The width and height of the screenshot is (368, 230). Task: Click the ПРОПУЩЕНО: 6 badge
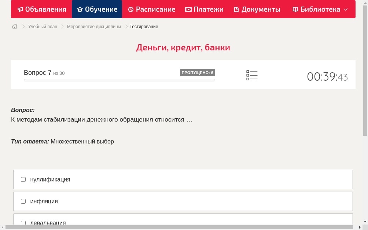coord(198,72)
